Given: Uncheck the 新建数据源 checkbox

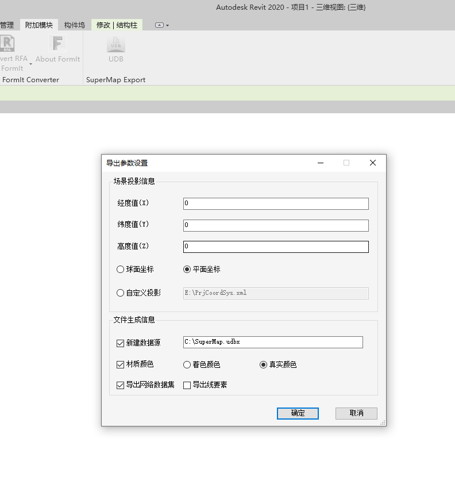Looking at the screenshot, I should [x=121, y=343].
